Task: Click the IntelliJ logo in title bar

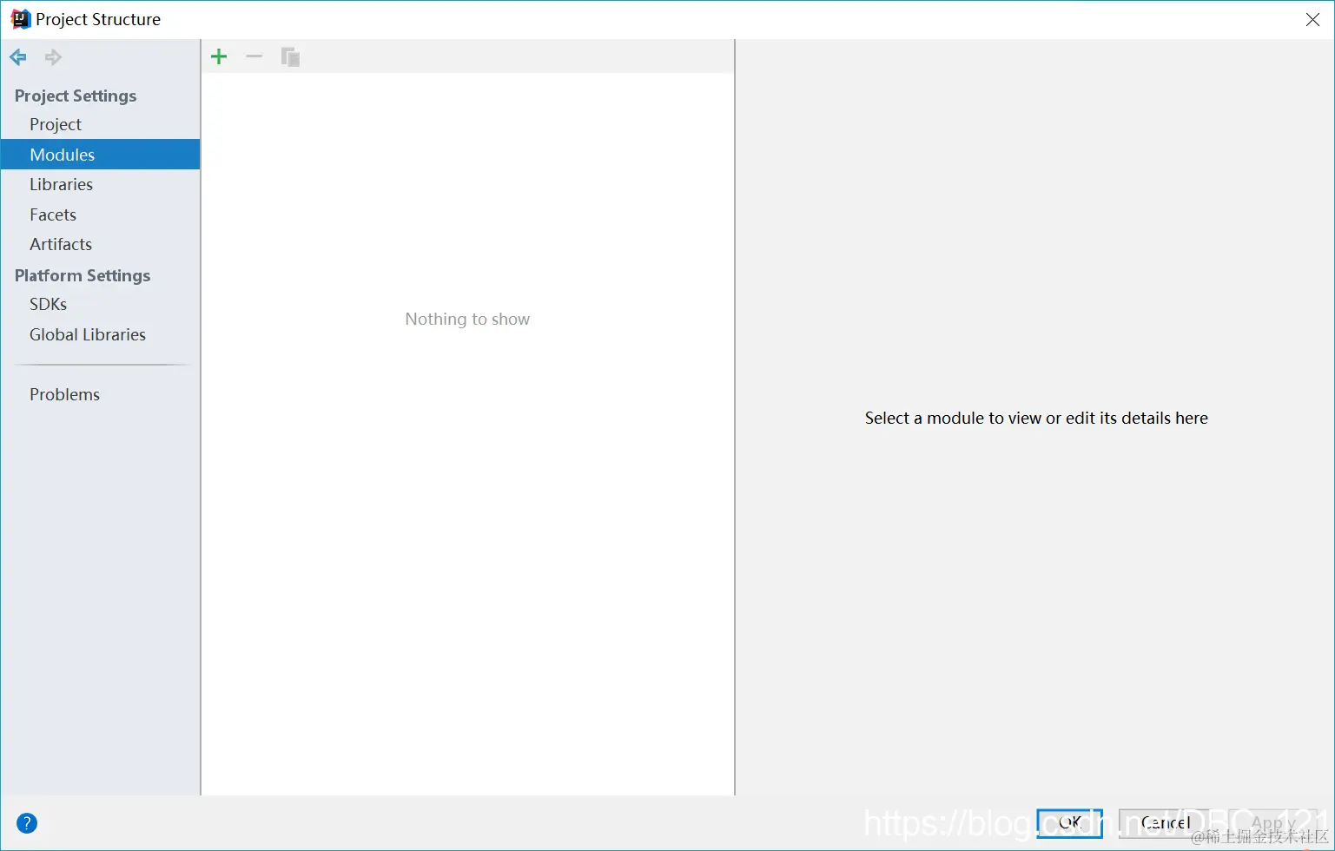Action: tap(20, 19)
